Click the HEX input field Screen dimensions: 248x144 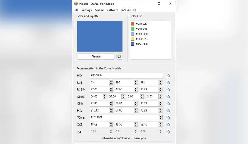(x=126, y=75)
